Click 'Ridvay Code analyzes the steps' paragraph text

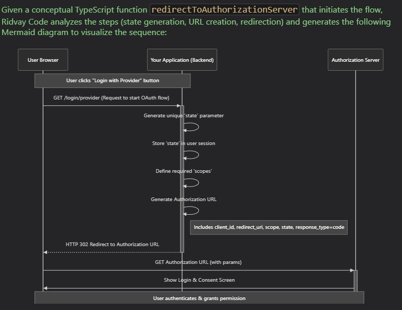click(196, 22)
